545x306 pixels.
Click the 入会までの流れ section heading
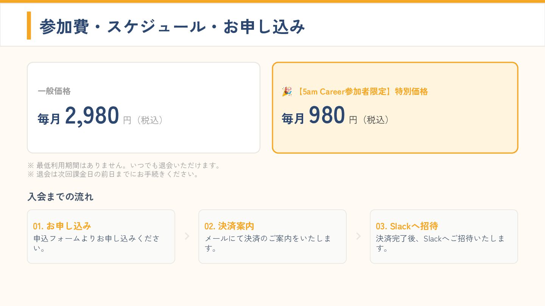[60, 197]
